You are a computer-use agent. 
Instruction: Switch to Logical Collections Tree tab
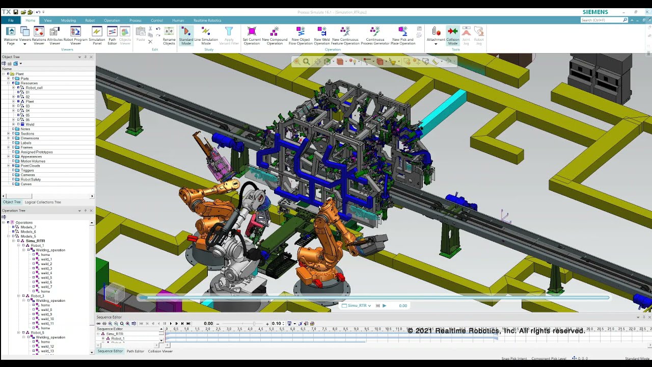click(43, 202)
